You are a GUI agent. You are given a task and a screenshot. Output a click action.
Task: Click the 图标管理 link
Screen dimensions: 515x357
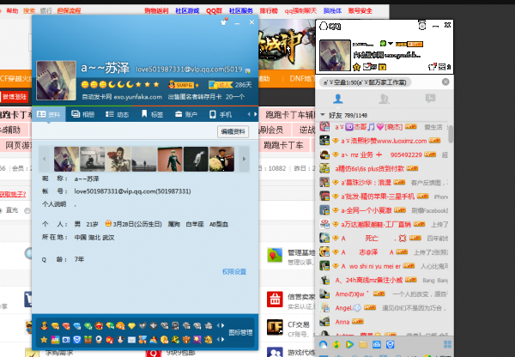(x=240, y=332)
